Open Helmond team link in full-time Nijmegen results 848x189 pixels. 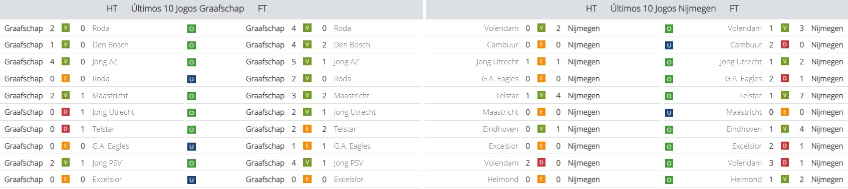click(x=746, y=180)
